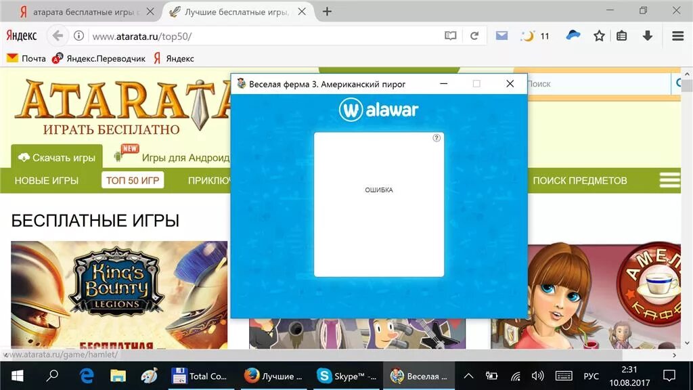
Task: Switch to the Firefox 'Лучшие' taskbar button
Action: pyautogui.click(x=274, y=376)
